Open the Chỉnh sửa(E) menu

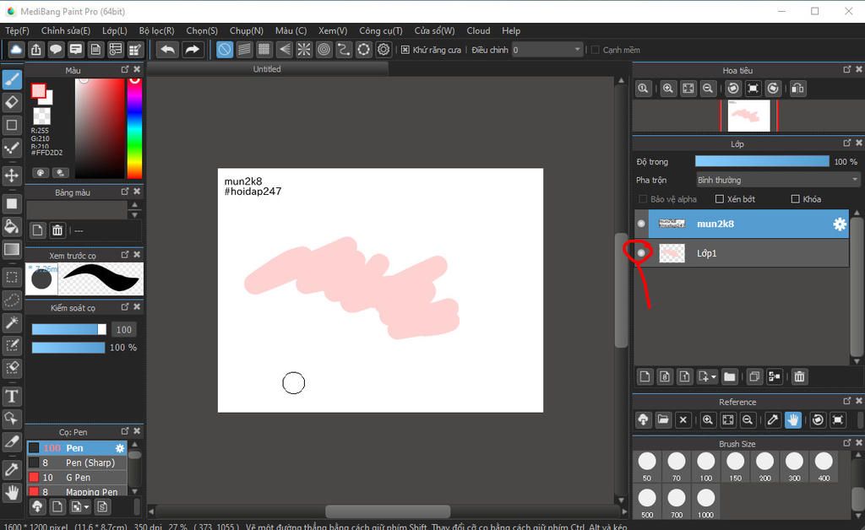click(x=66, y=31)
